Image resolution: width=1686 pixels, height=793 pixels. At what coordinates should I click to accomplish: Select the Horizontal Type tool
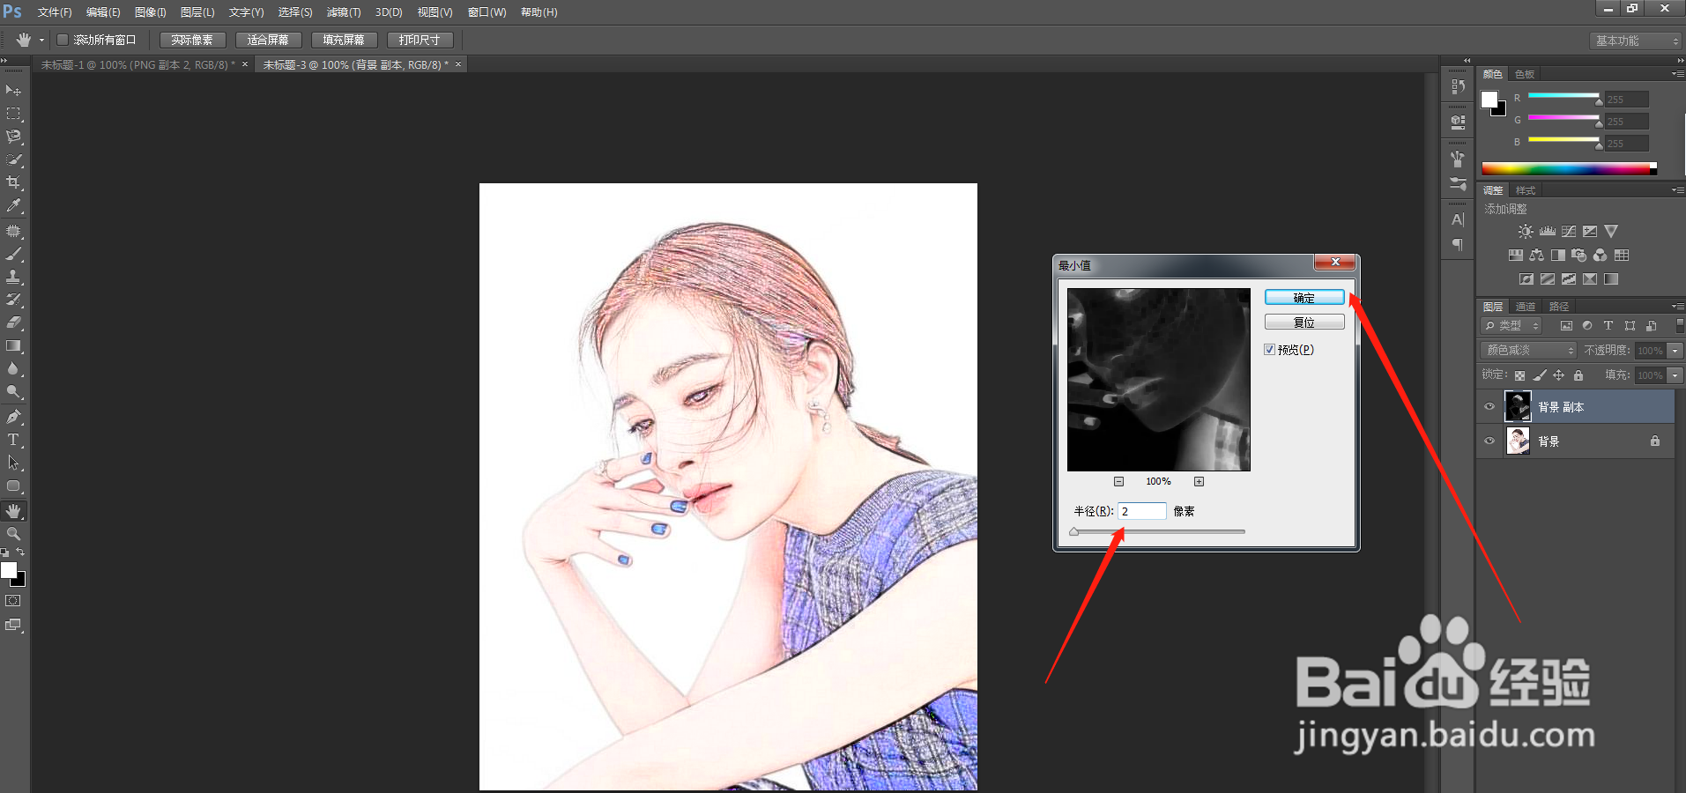[x=13, y=440]
